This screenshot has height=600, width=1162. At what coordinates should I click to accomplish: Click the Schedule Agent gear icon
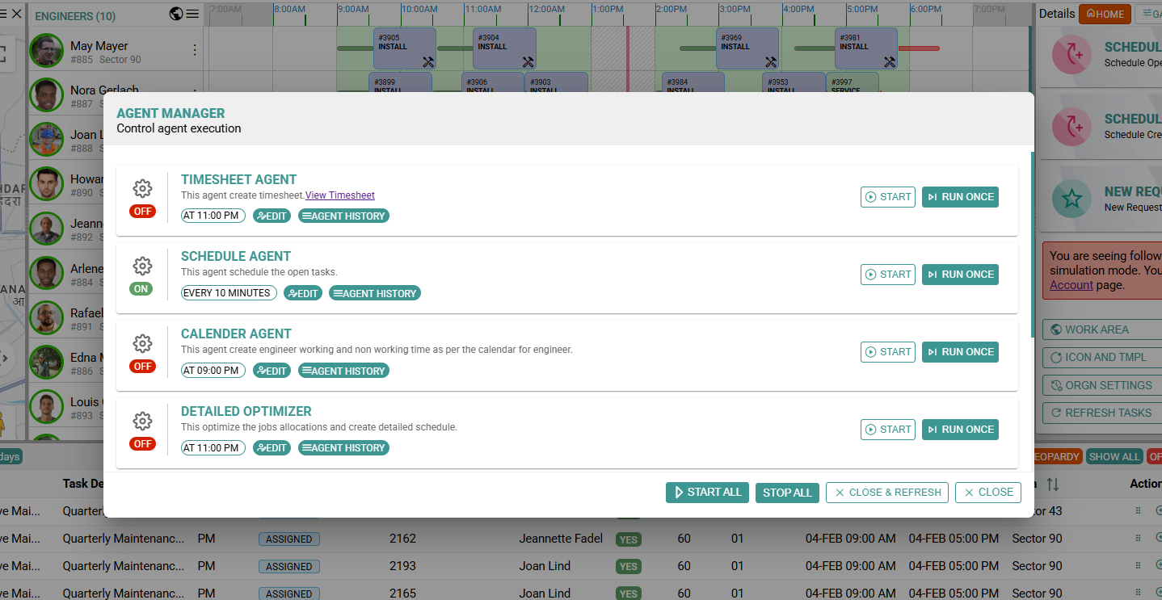pos(142,266)
